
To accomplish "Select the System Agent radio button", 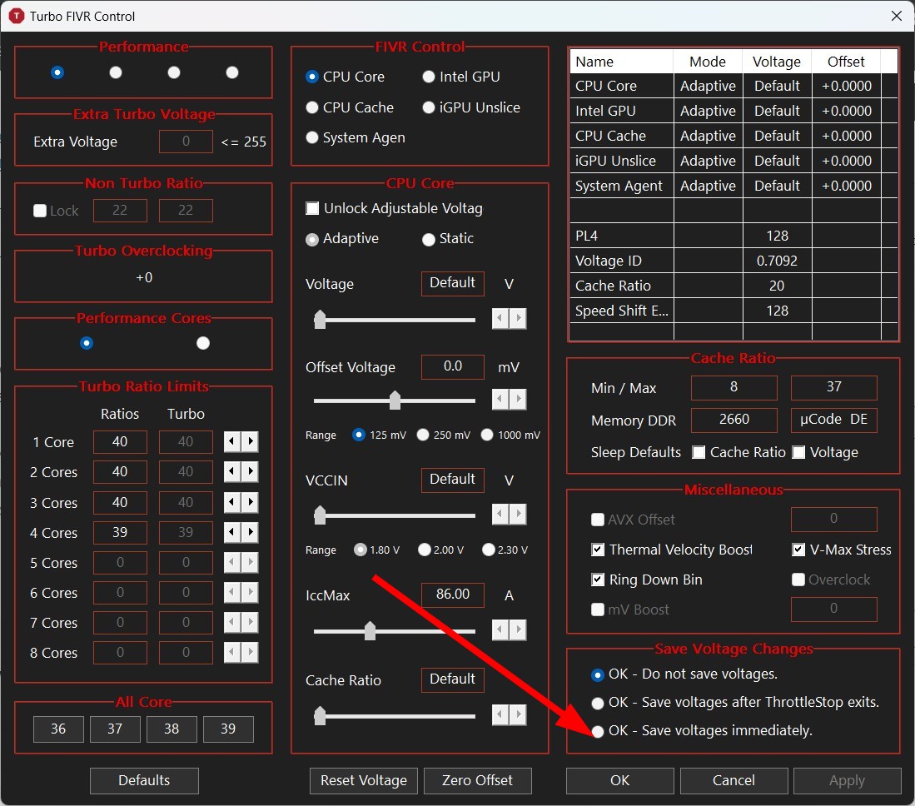I will coord(312,137).
